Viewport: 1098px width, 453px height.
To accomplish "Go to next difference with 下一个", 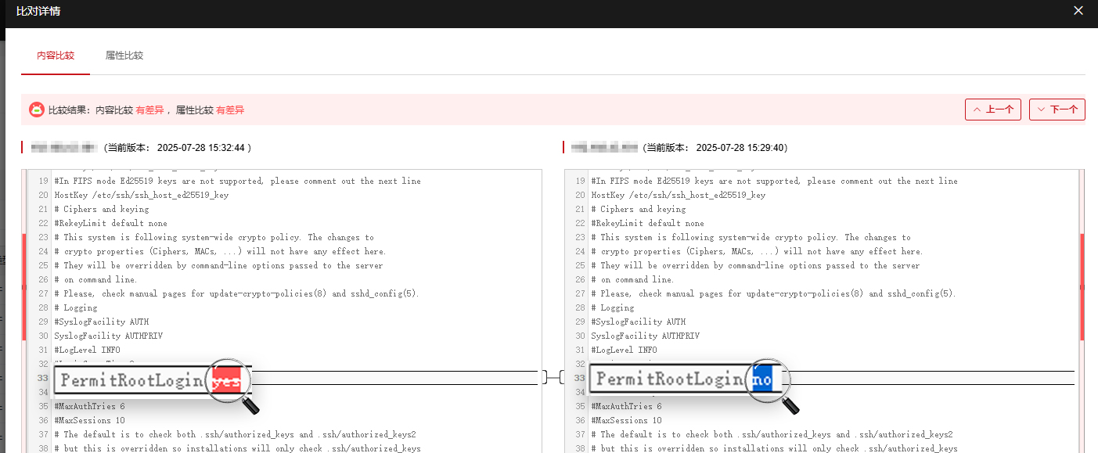I will pyautogui.click(x=1057, y=110).
